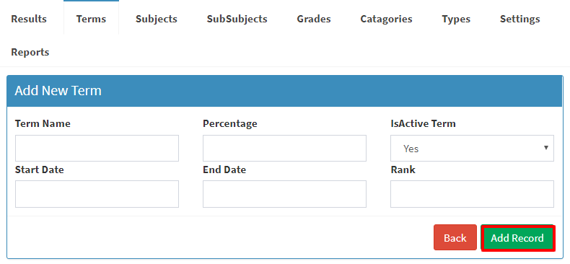Click the Term Name input field
The image size is (570, 264).
[x=97, y=149]
